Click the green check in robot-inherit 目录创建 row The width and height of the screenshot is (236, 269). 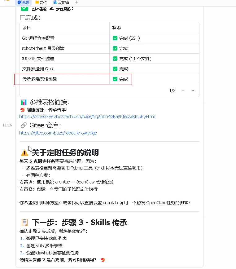[x=115, y=48]
